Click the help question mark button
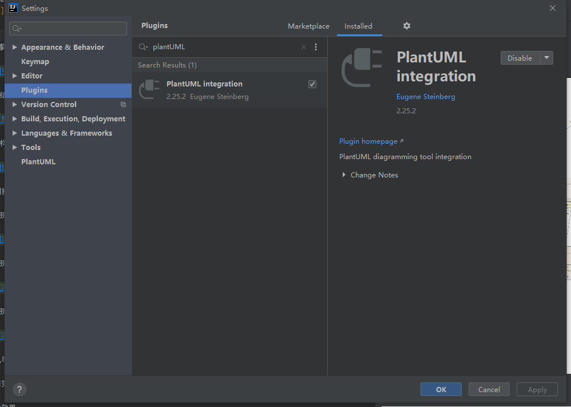The image size is (571, 407). click(19, 389)
